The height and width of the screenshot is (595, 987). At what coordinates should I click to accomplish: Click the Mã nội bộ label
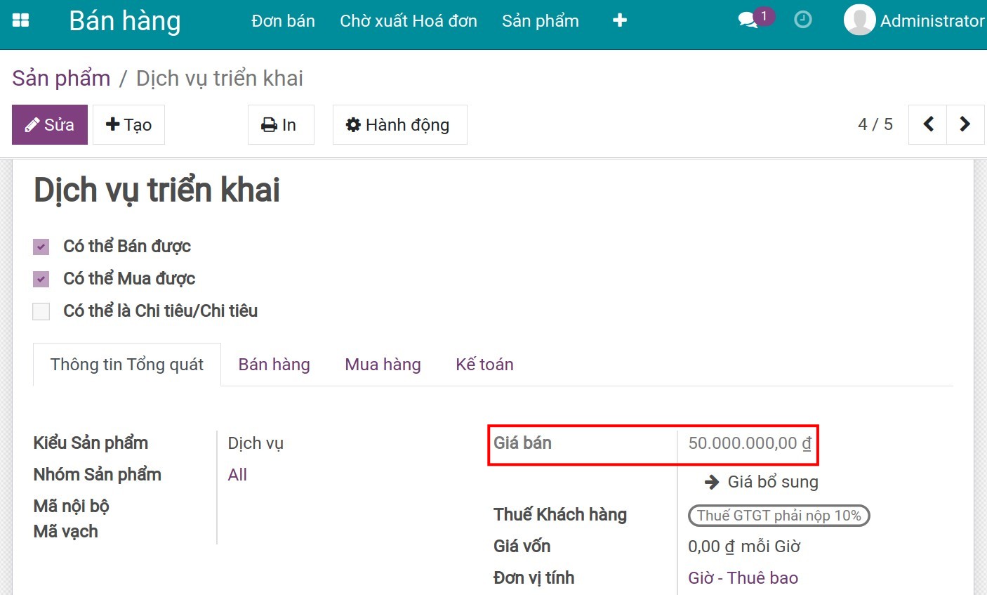[71, 506]
